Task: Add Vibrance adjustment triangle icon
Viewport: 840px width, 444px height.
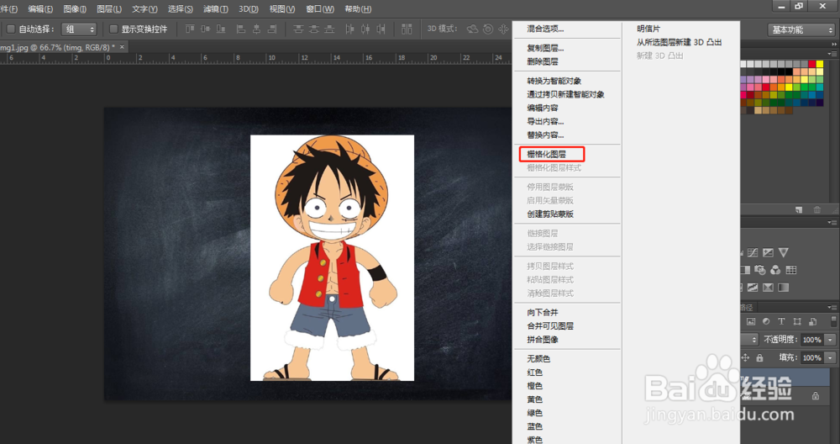Action: tap(783, 252)
